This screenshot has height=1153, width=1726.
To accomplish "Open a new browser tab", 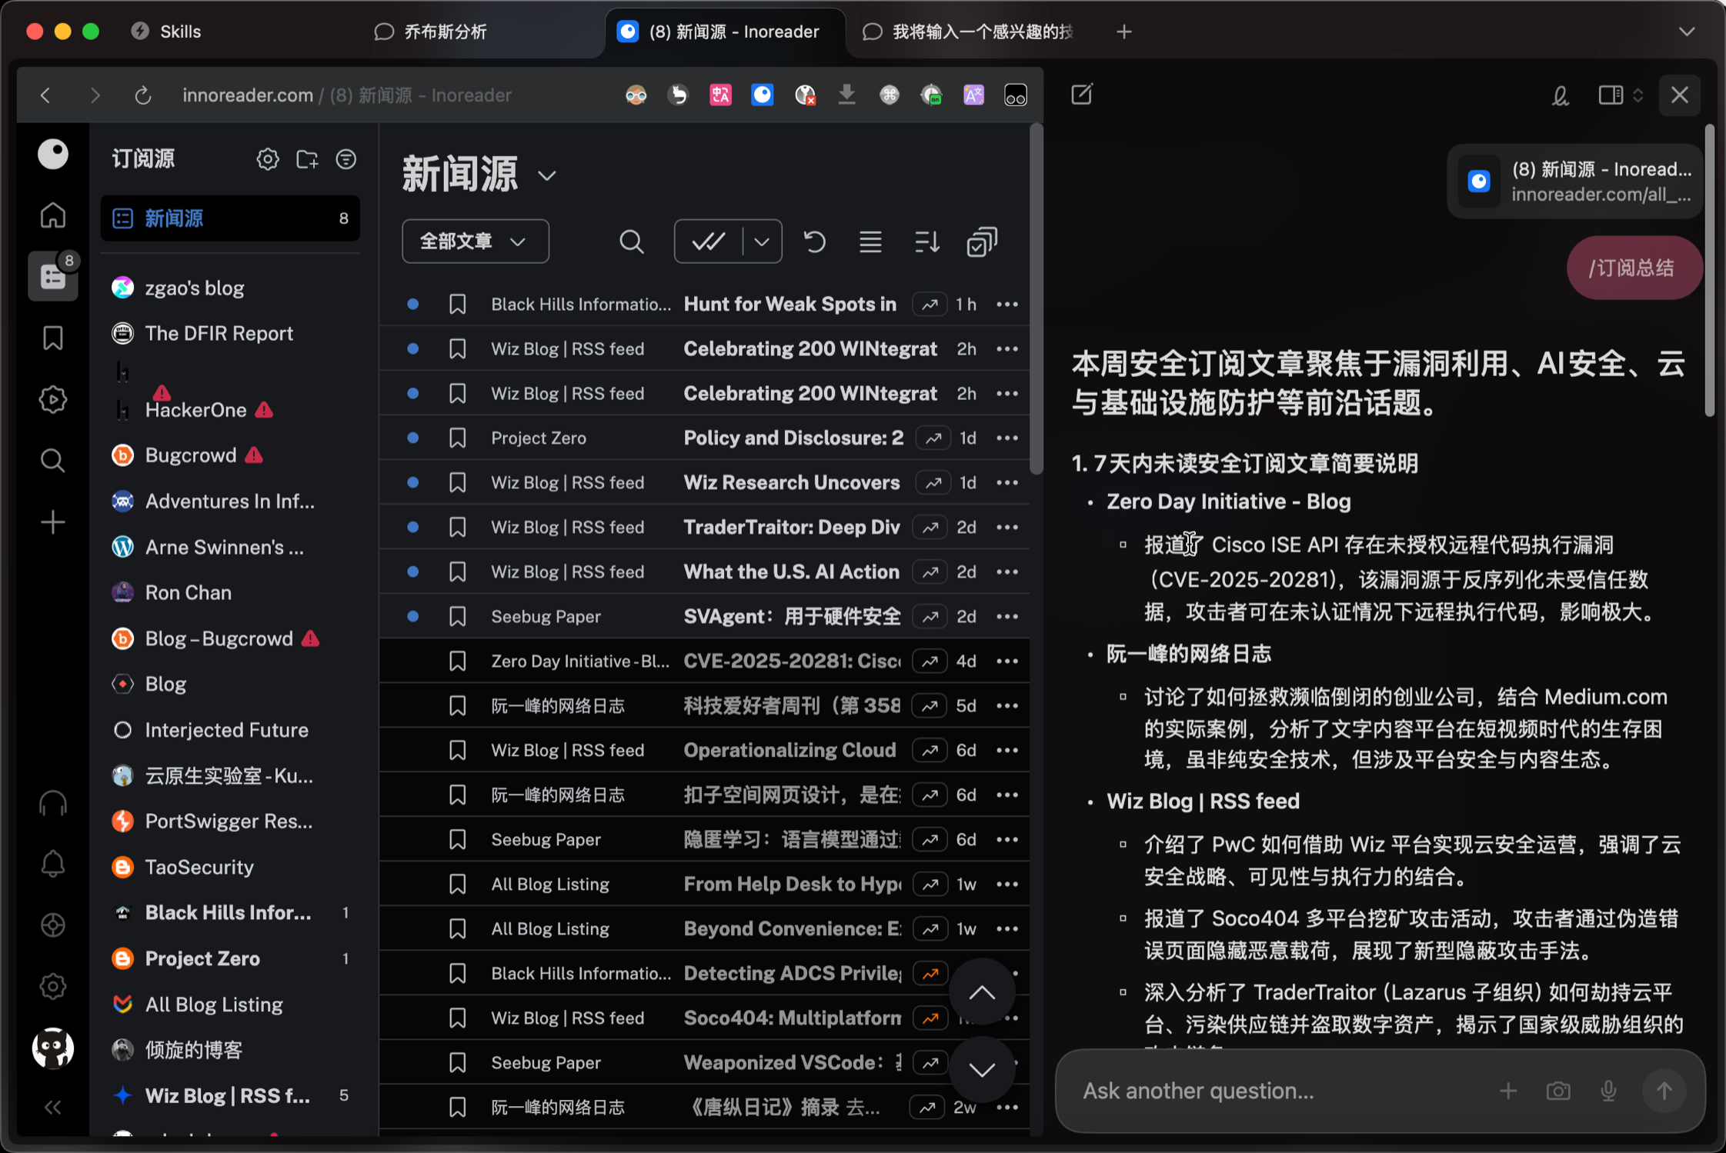I will tap(1124, 32).
